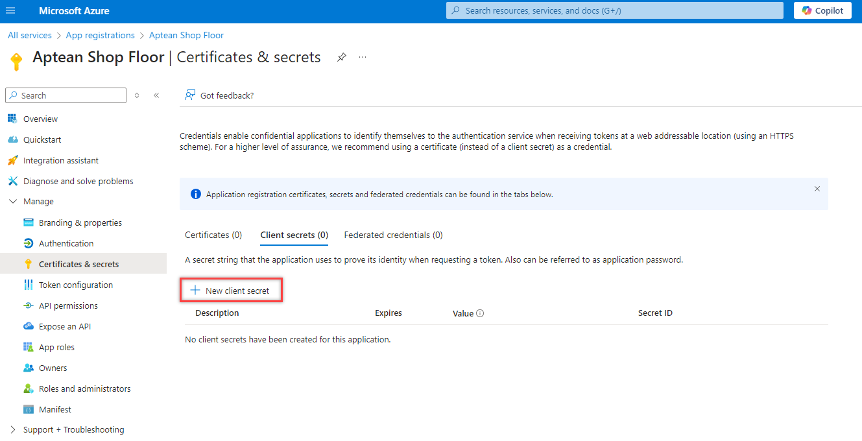This screenshot has height=441, width=862.
Task: Click New client secret button
Action: [x=231, y=291]
